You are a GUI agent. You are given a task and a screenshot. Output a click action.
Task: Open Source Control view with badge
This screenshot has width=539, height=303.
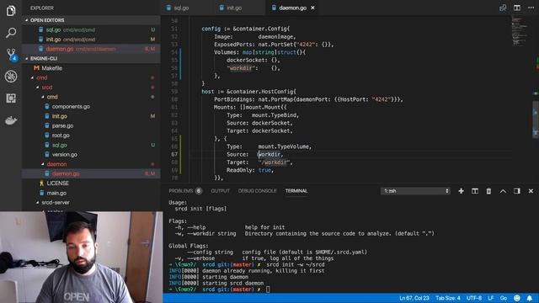click(11, 55)
